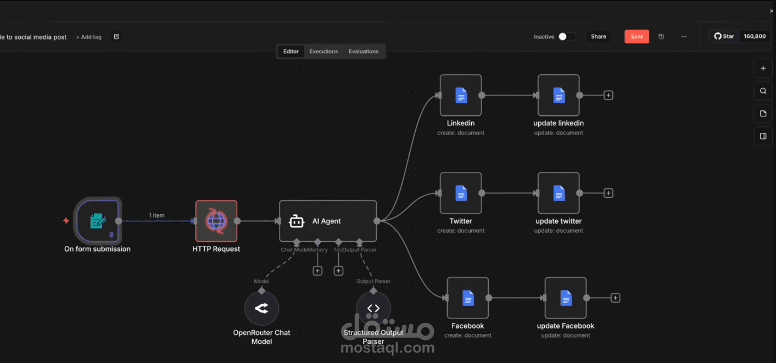This screenshot has width=776, height=363.
Task: Click the Share button
Action: tap(599, 37)
